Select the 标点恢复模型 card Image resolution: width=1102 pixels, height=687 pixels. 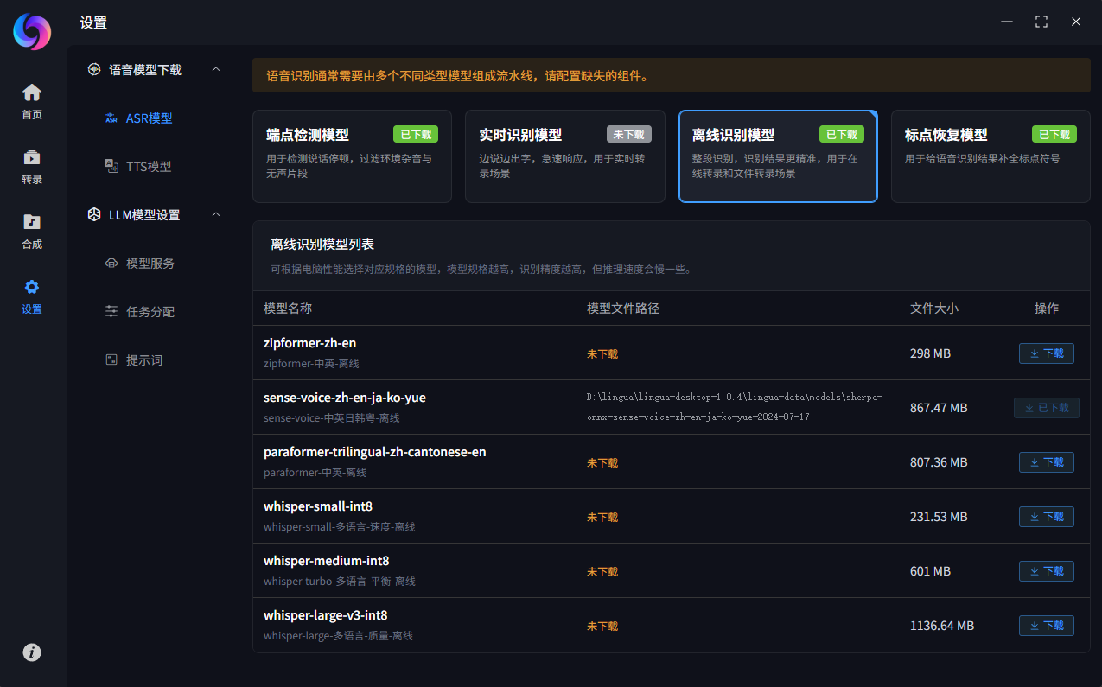pos(991,156)
